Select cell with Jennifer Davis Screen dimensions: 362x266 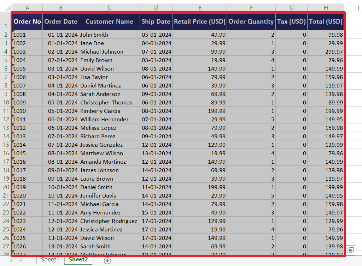(110, 195)
